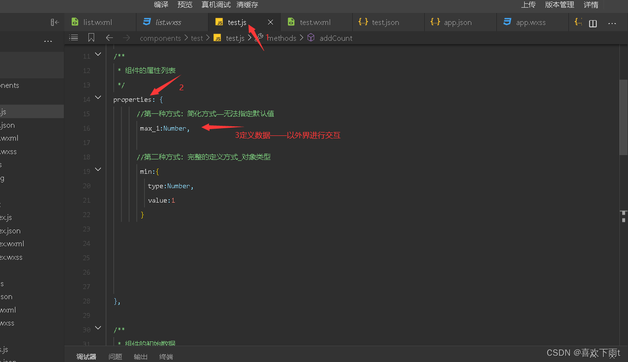Click the list.wxml tab file icon
628x362 pixels.
75,22
